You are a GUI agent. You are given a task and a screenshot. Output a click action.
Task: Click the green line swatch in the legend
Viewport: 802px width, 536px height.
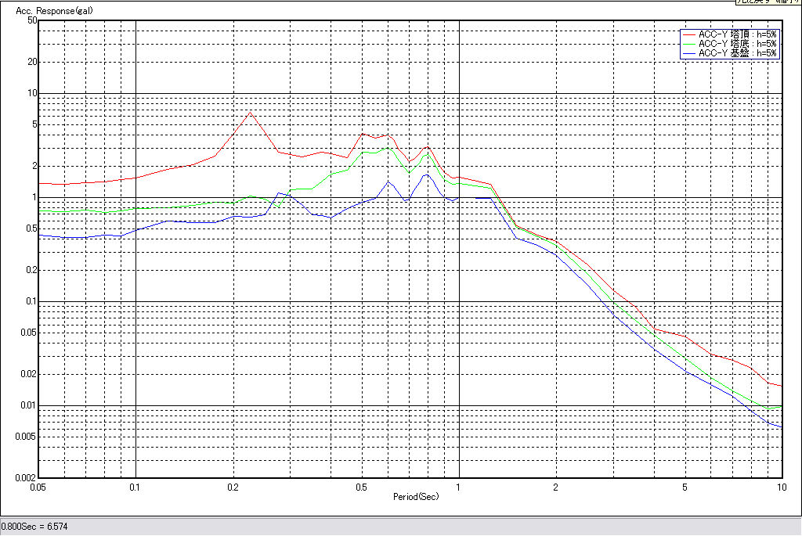tap(688, 44)
